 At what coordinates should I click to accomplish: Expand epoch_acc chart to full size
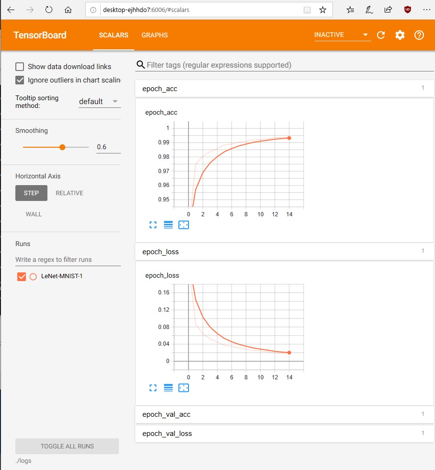[x=153, y=225]
